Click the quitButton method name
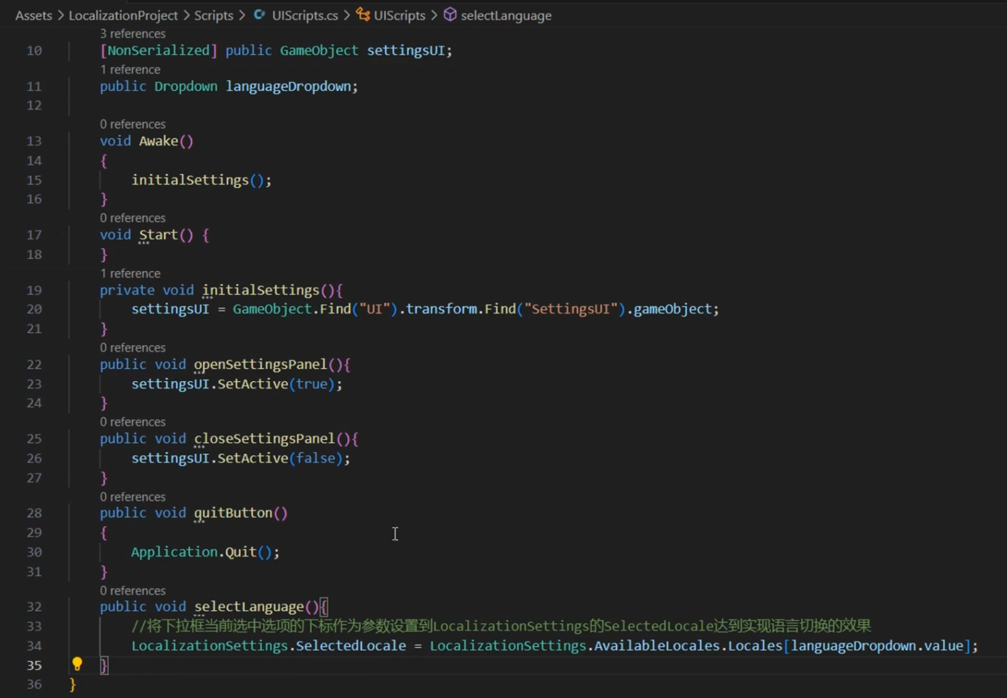The width and height of the screenshot is (1007, 698). (x=233, y=512)
